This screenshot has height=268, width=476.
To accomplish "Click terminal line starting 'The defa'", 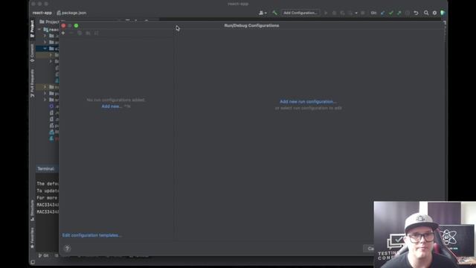I will (x=48, y=184).
